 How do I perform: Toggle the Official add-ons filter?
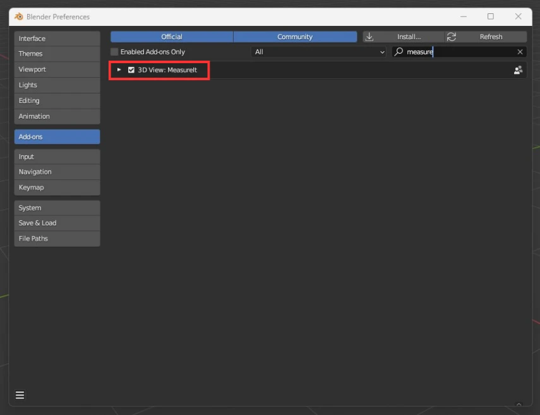[x=172, y=37]
